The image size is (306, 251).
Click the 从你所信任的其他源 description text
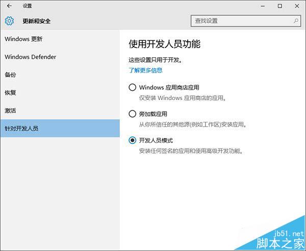pos(193,124)
